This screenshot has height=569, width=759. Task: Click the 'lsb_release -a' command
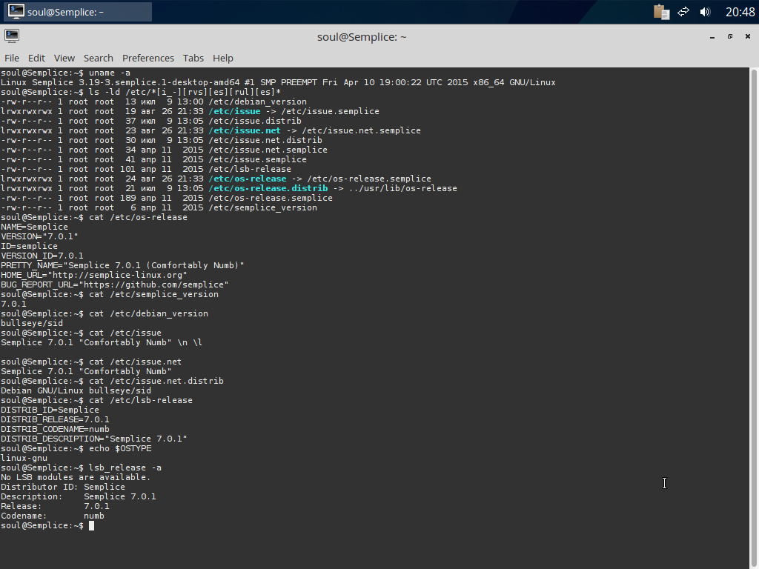(x=125, y=468)
